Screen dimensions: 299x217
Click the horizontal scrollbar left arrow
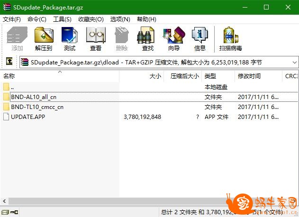tap(4, 201)
